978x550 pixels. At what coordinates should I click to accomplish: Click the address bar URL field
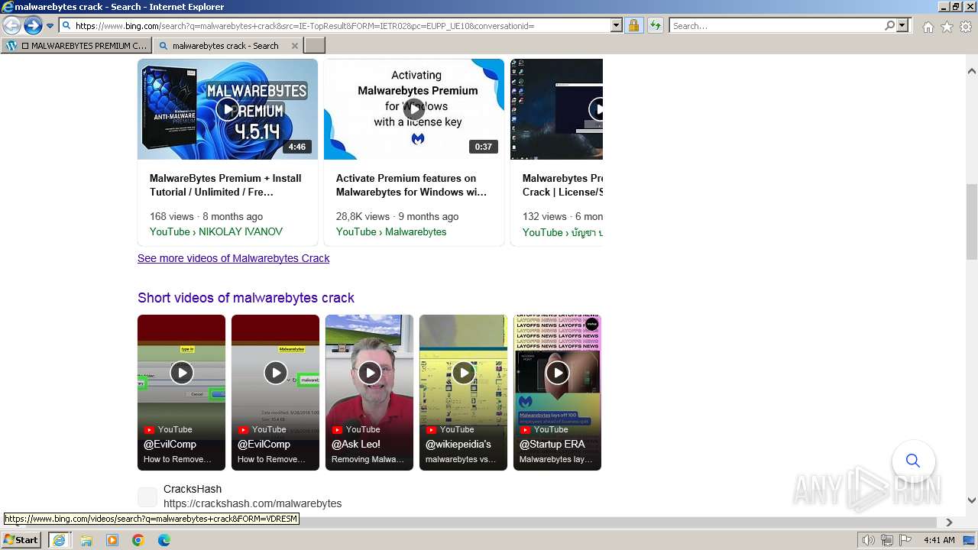coord(341,26)
